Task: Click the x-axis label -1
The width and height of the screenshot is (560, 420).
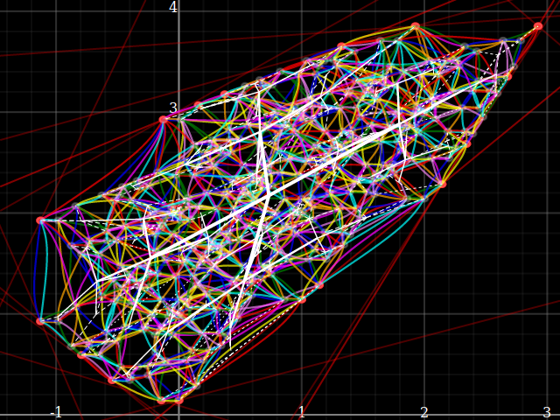Action: tap(57, 412)
